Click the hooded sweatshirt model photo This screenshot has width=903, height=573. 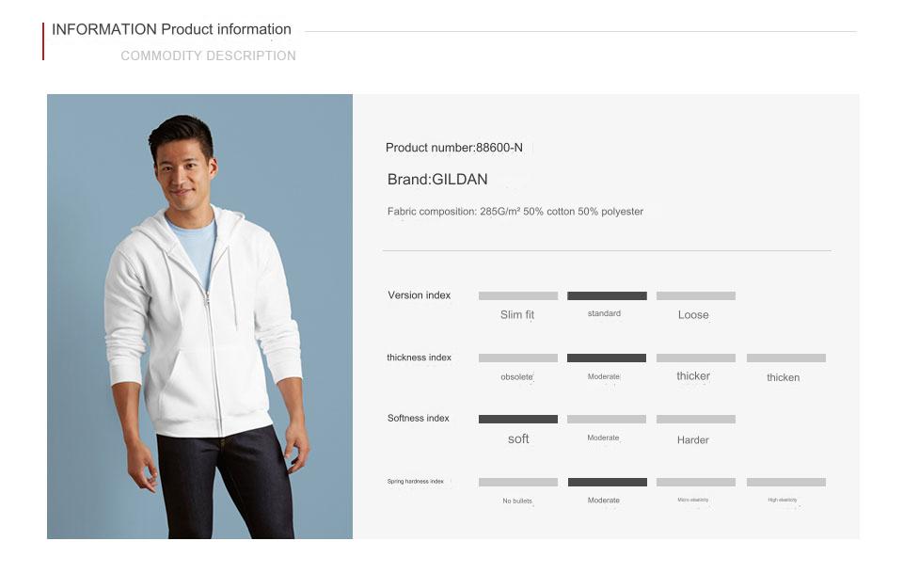pyautogui.click(x=199, y=316)
